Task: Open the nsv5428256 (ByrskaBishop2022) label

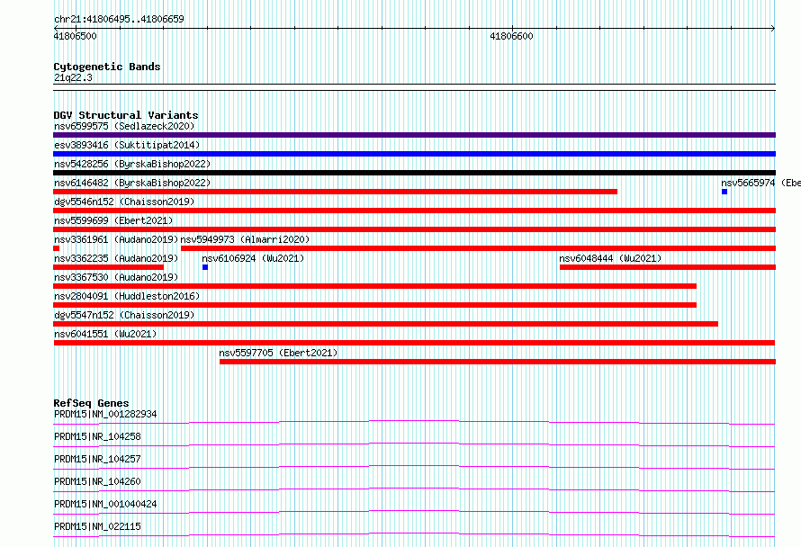Action: (132, 164)
